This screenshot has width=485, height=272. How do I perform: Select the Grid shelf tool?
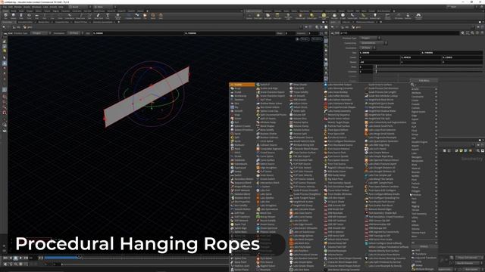pos(37,16)
